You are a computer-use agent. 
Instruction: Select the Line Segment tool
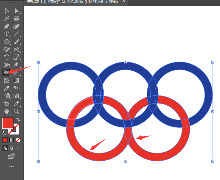coord(16,34)
